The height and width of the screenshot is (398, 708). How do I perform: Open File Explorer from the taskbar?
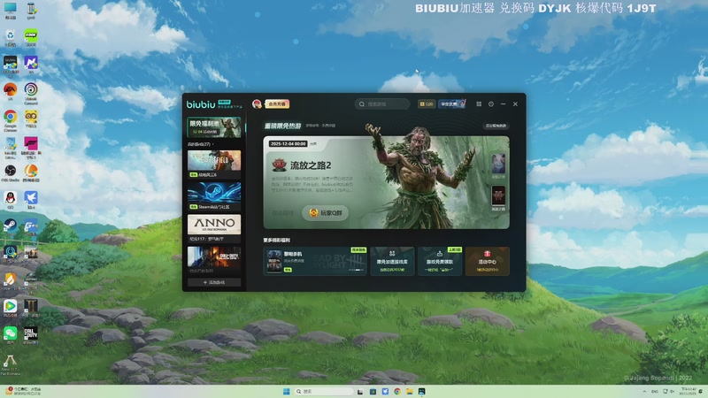410,391
